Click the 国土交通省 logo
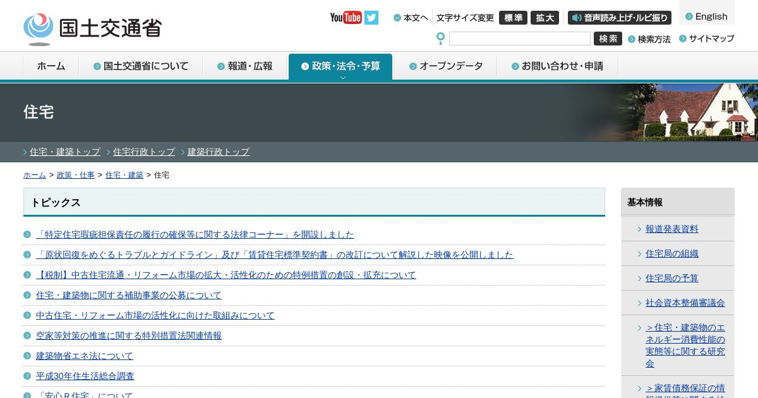The height and width of the screenshot is (398, 758). [93, 29]
